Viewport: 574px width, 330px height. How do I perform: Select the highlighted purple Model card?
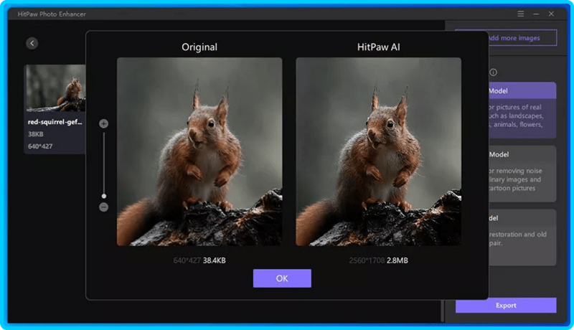(x=522, y=110)
